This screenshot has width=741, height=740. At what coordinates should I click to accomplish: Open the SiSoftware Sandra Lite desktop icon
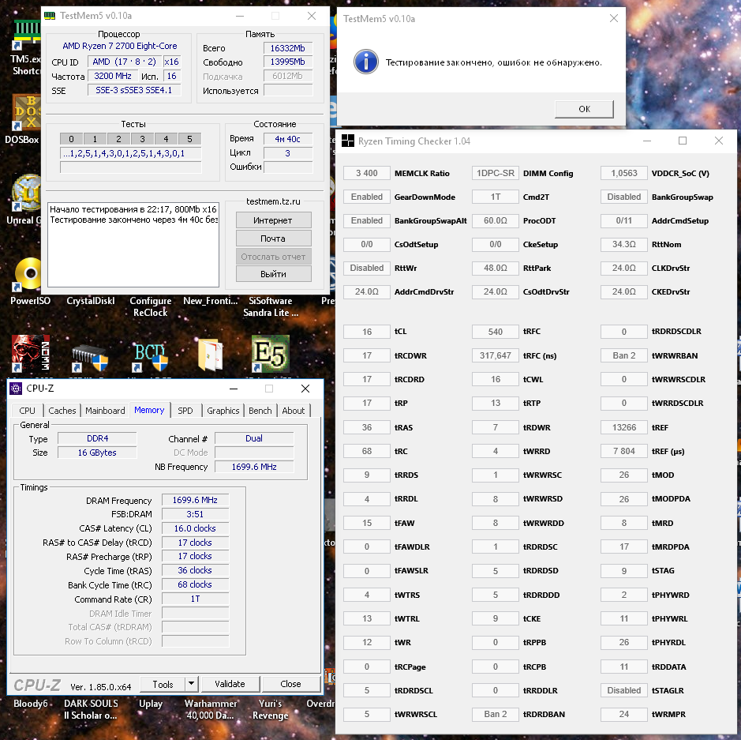tap(271, 306)
